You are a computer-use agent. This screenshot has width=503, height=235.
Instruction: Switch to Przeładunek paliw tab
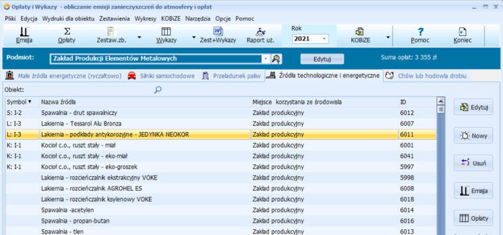click(232, 76)
